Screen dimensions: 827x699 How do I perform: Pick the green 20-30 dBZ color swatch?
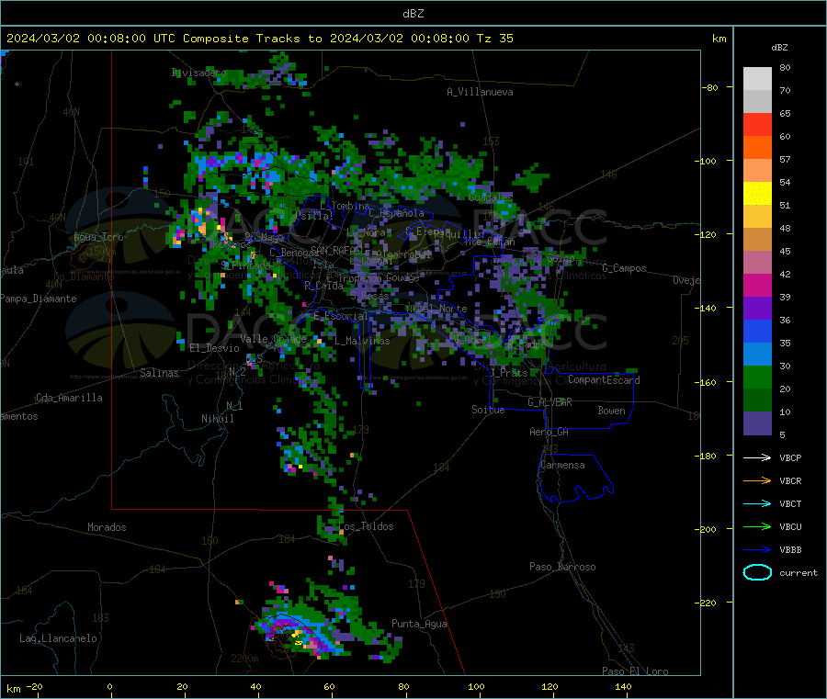757,377
